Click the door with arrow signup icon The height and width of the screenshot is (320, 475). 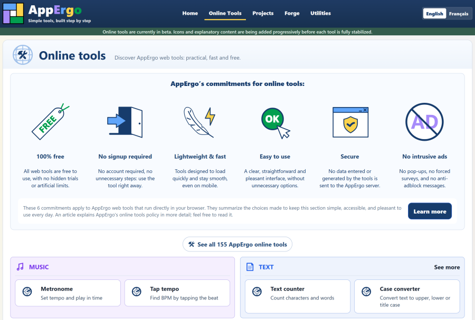pyautogui.click(x=125, y=122)
